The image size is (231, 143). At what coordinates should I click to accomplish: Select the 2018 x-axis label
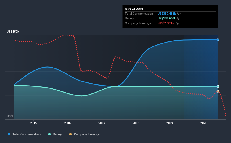136,123
